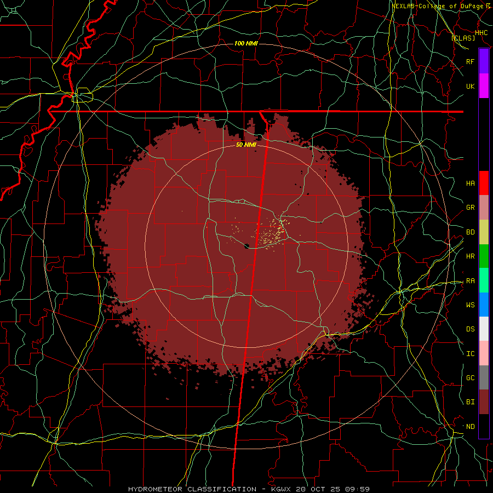Click the 09:59 timestamp
The width and height of the screenshot is (493, 493).
click(x=359, y=489)
